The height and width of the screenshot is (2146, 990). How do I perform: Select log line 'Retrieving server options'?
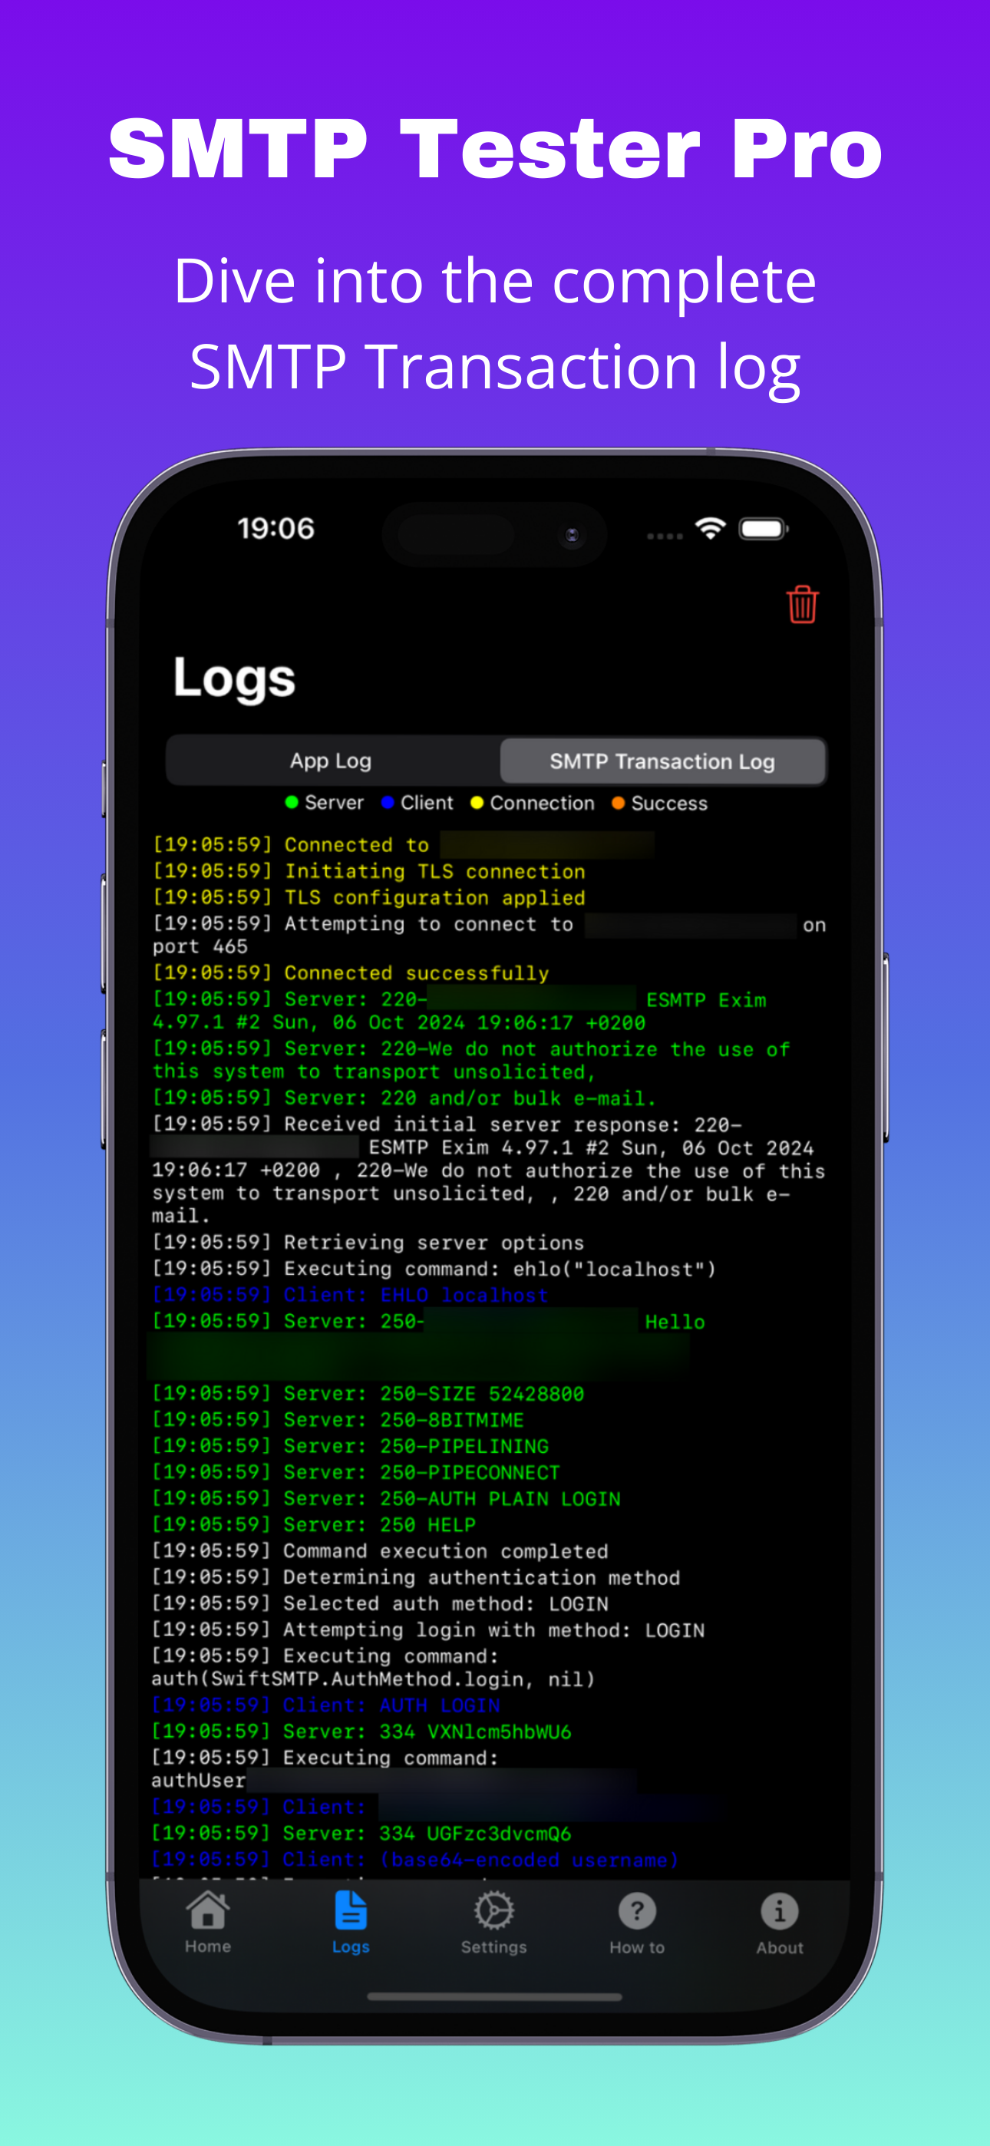coord(368,1243)
